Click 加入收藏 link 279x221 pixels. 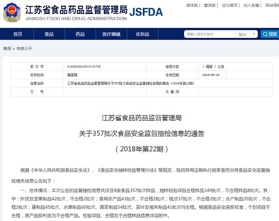point(252,6)
